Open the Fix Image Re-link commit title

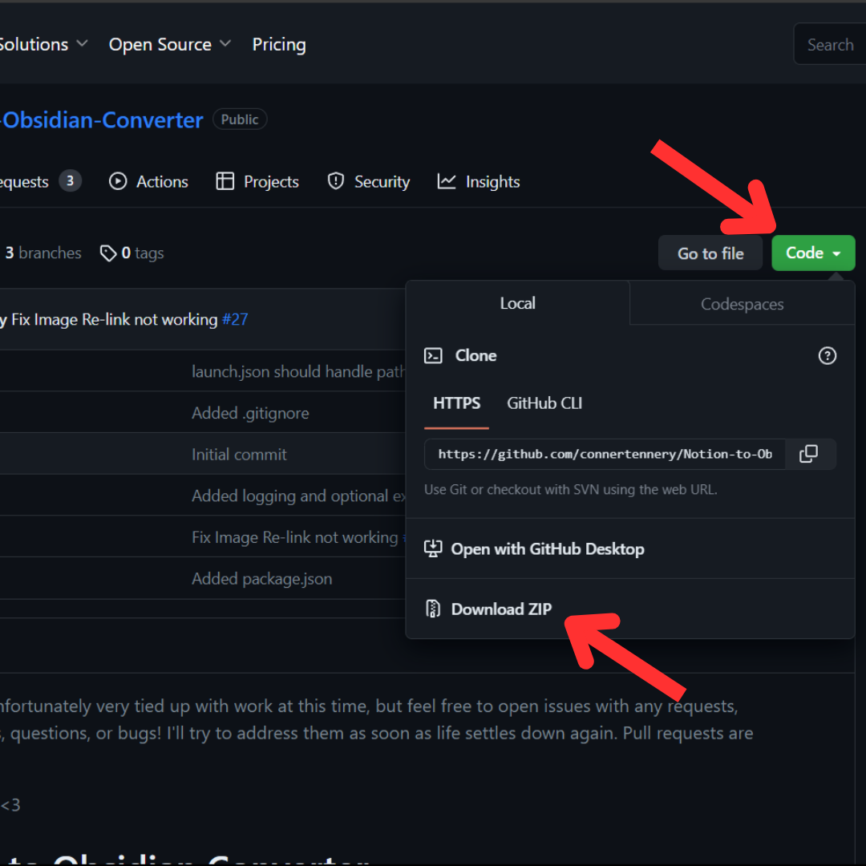115,319
